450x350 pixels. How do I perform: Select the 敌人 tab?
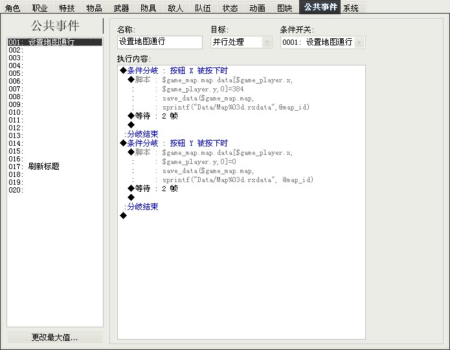tap(175, 8)
